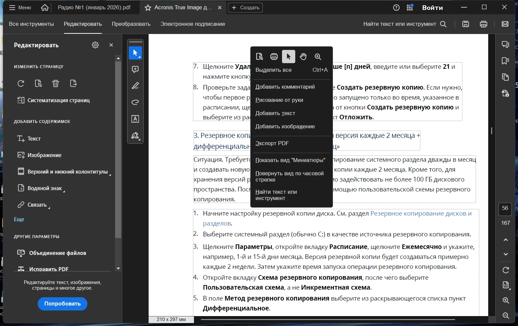Click the zoom in magnifier on right rail
The width and height of the screenshot is (518, 326).
pyautogui.click(x=506, y=300)
